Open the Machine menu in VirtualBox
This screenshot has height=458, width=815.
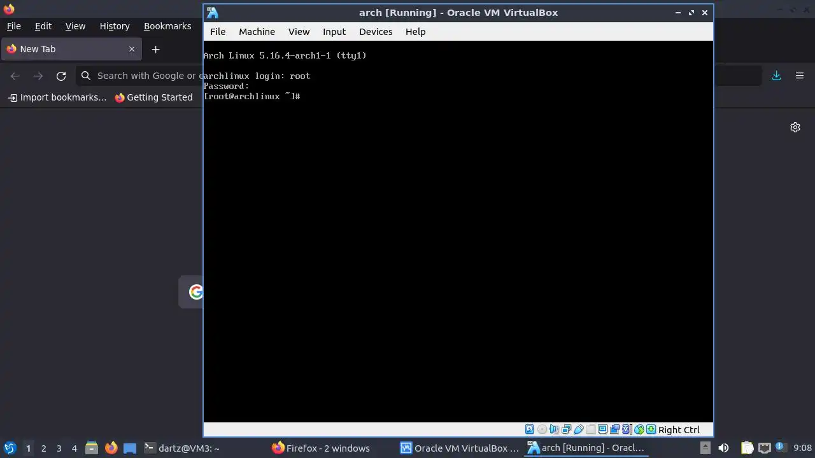click(257, 32)
